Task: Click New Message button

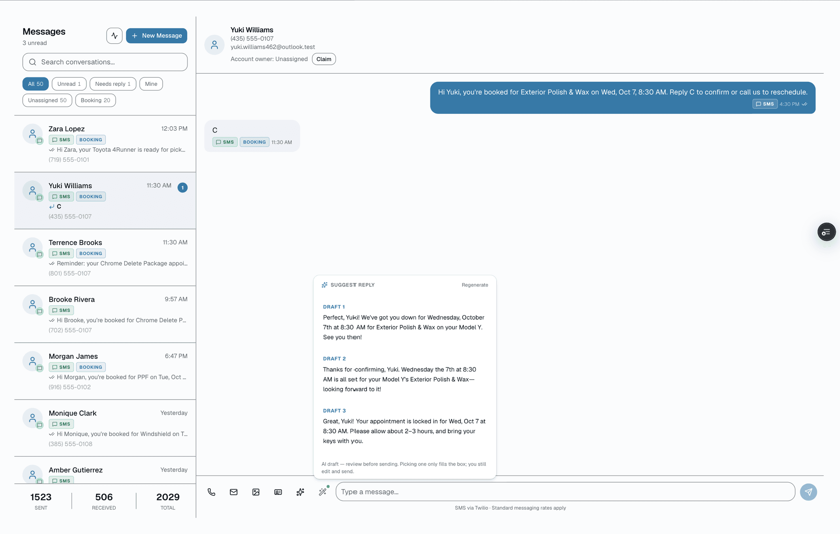Action: [x=157, y=36]
